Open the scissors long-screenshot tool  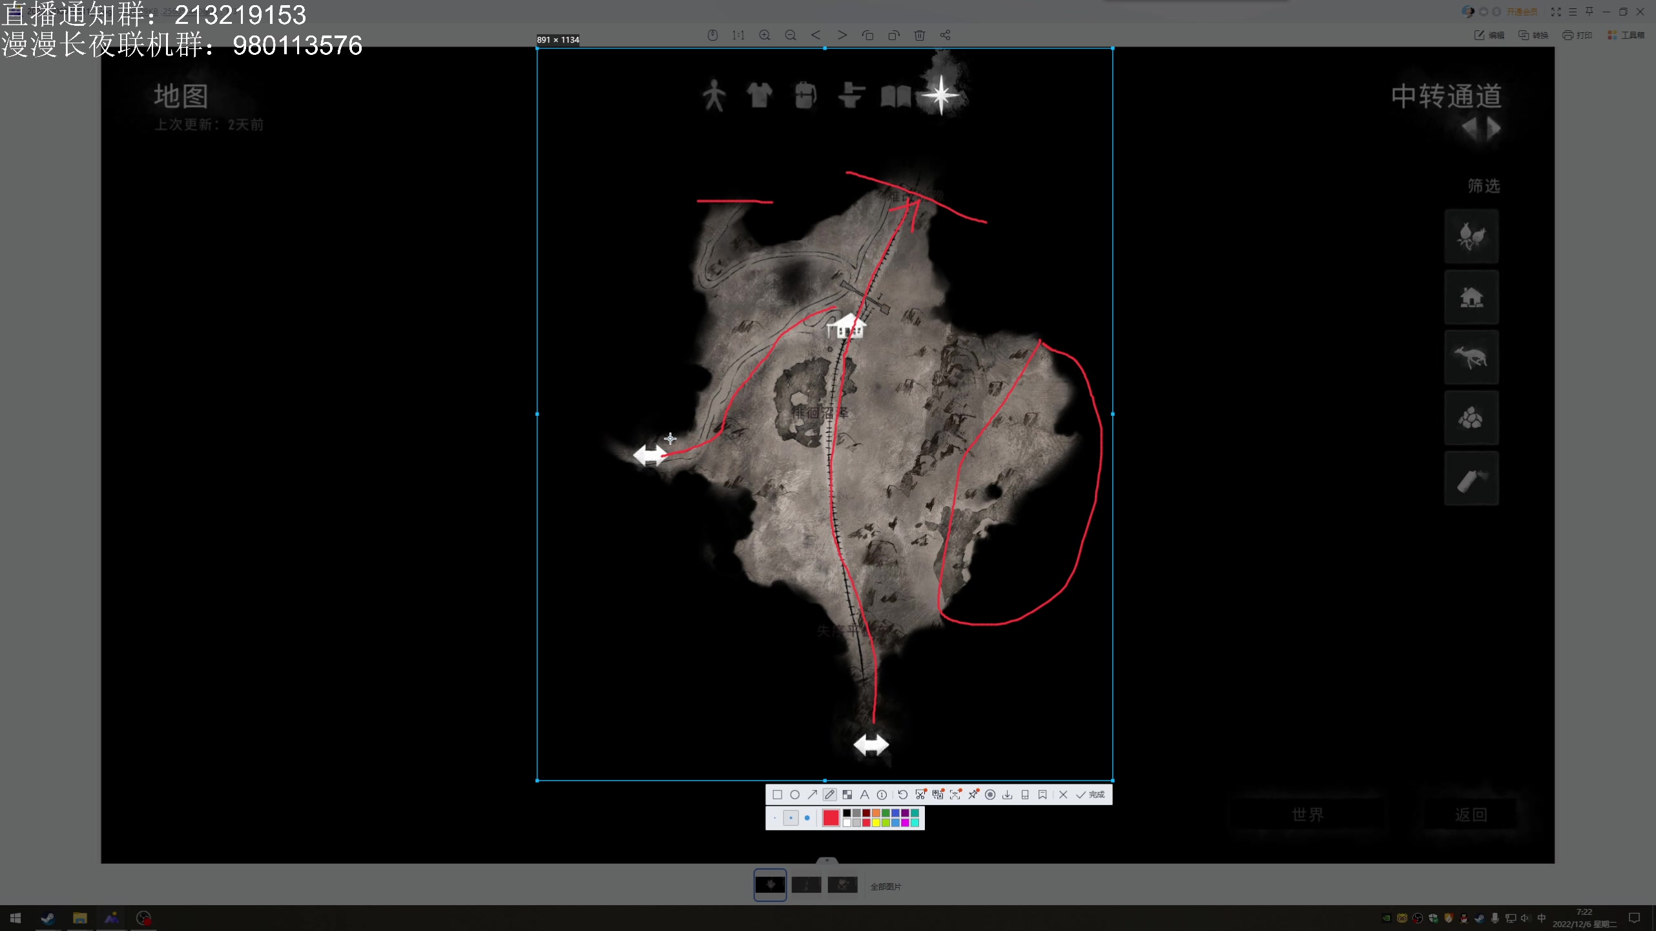[x=920, y=795]
